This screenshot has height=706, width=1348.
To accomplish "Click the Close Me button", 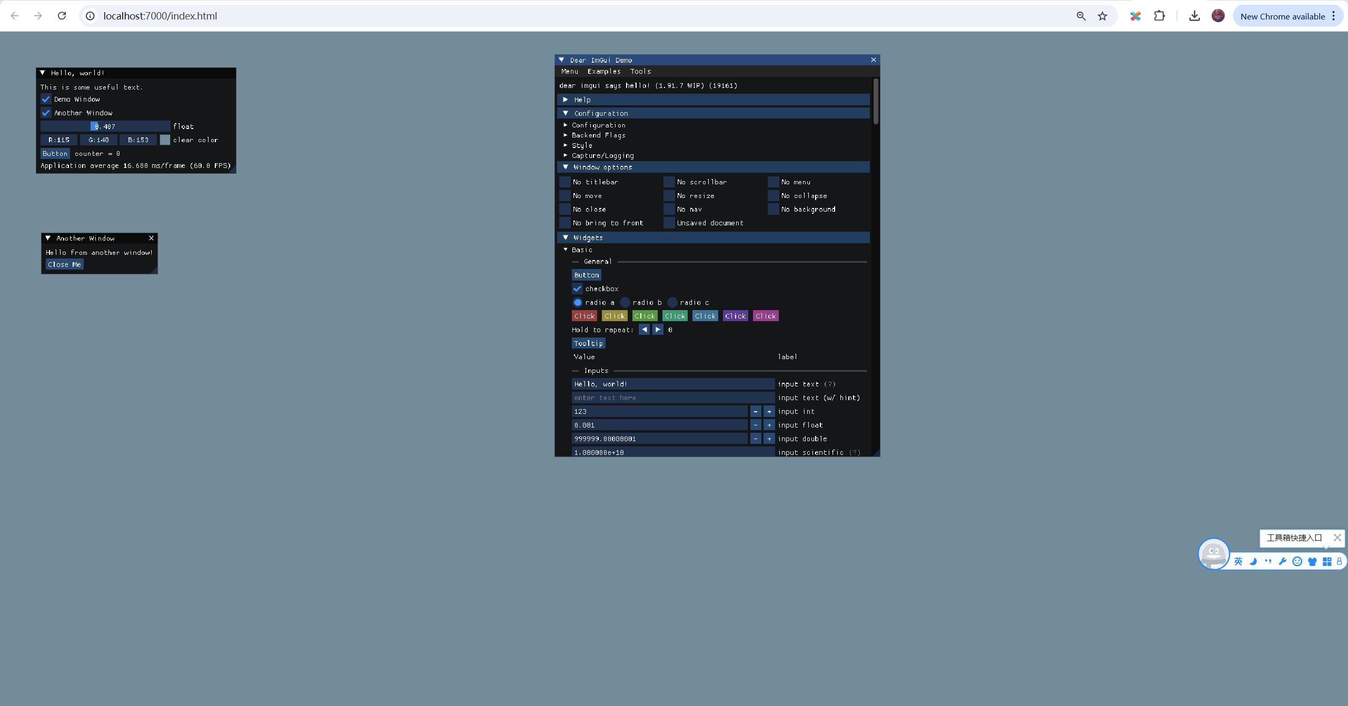I will (64, 264).
